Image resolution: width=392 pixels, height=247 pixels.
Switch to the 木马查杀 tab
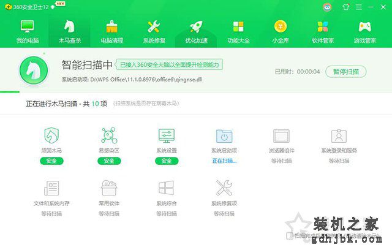(69, 31)
